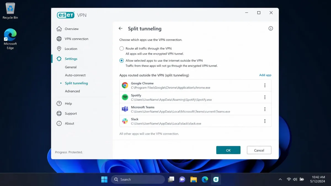Click the volume speaker tray icon
331x186 pixels.
point(295,179)
